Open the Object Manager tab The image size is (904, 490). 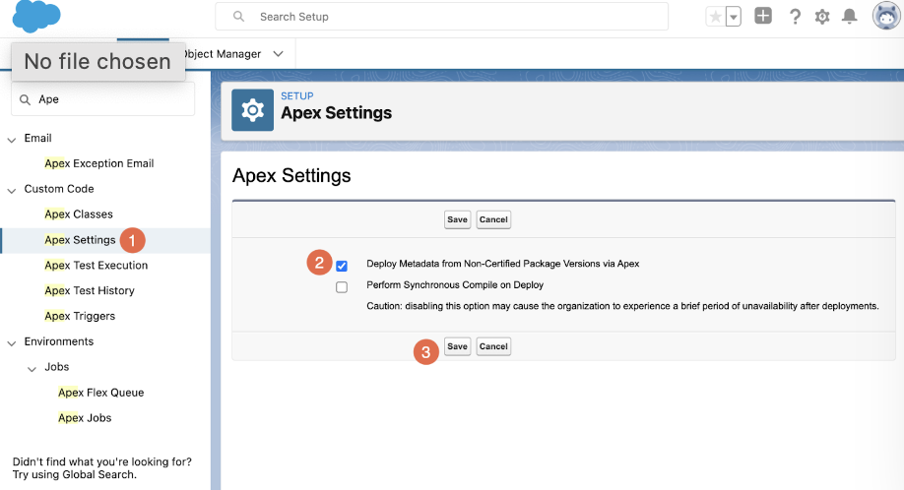coord(222,54)
